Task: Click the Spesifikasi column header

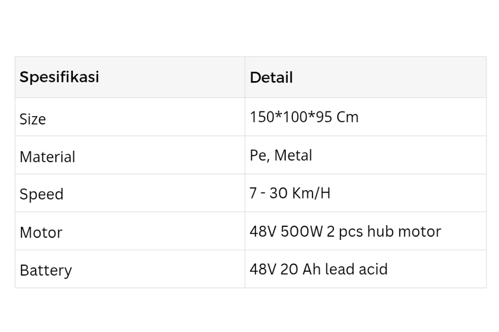Action: [59, 77]
